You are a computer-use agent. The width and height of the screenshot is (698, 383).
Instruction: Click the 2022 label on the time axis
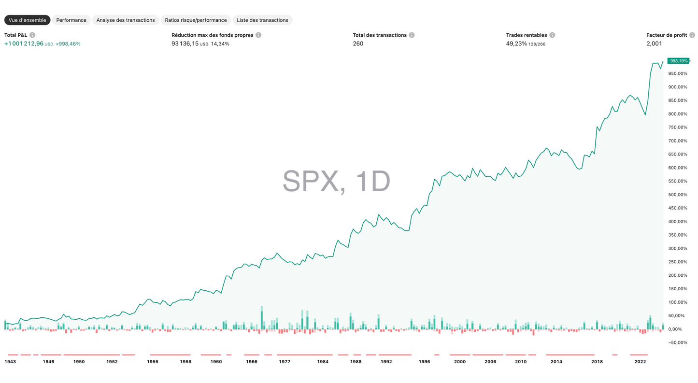point(640,361)
